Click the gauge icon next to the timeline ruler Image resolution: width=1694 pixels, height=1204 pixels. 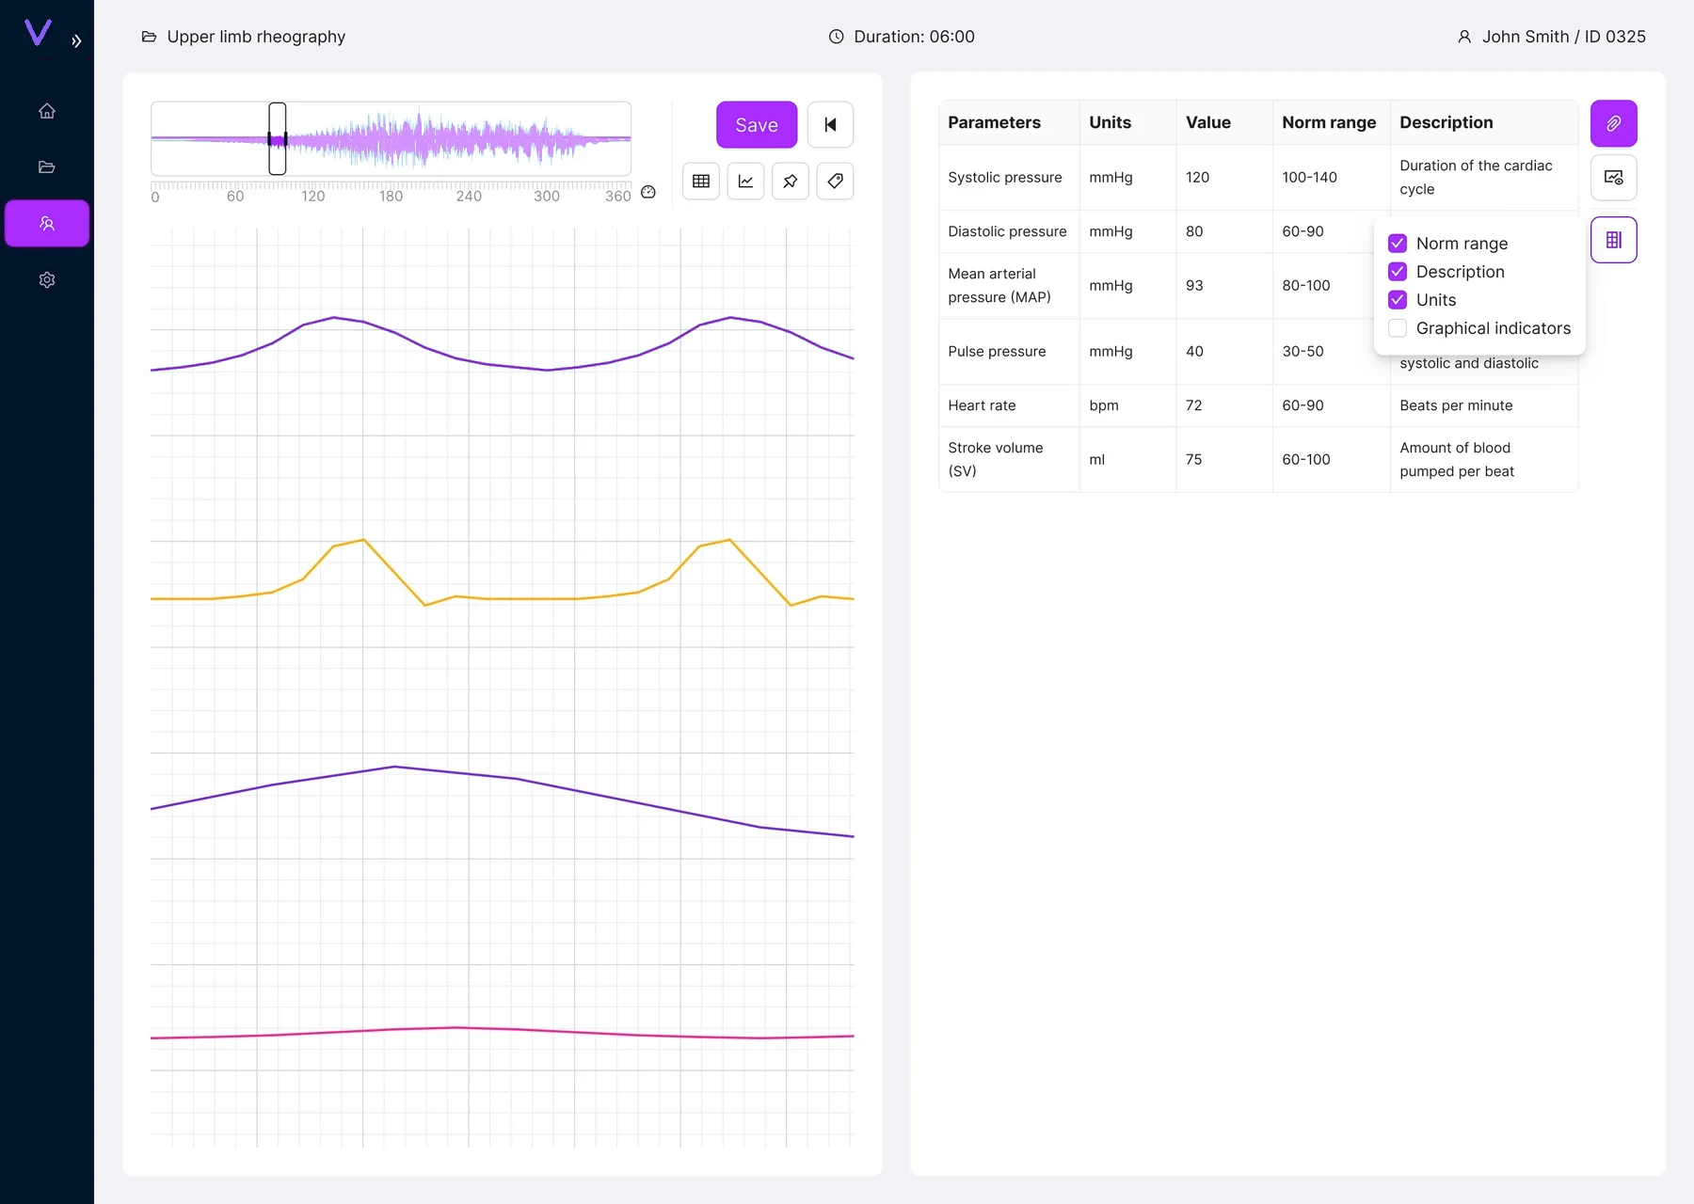648,192
